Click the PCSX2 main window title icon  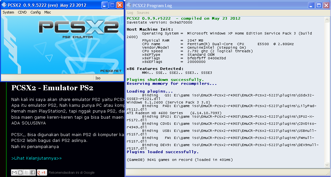pyautogui.click(x=4, y=5)
